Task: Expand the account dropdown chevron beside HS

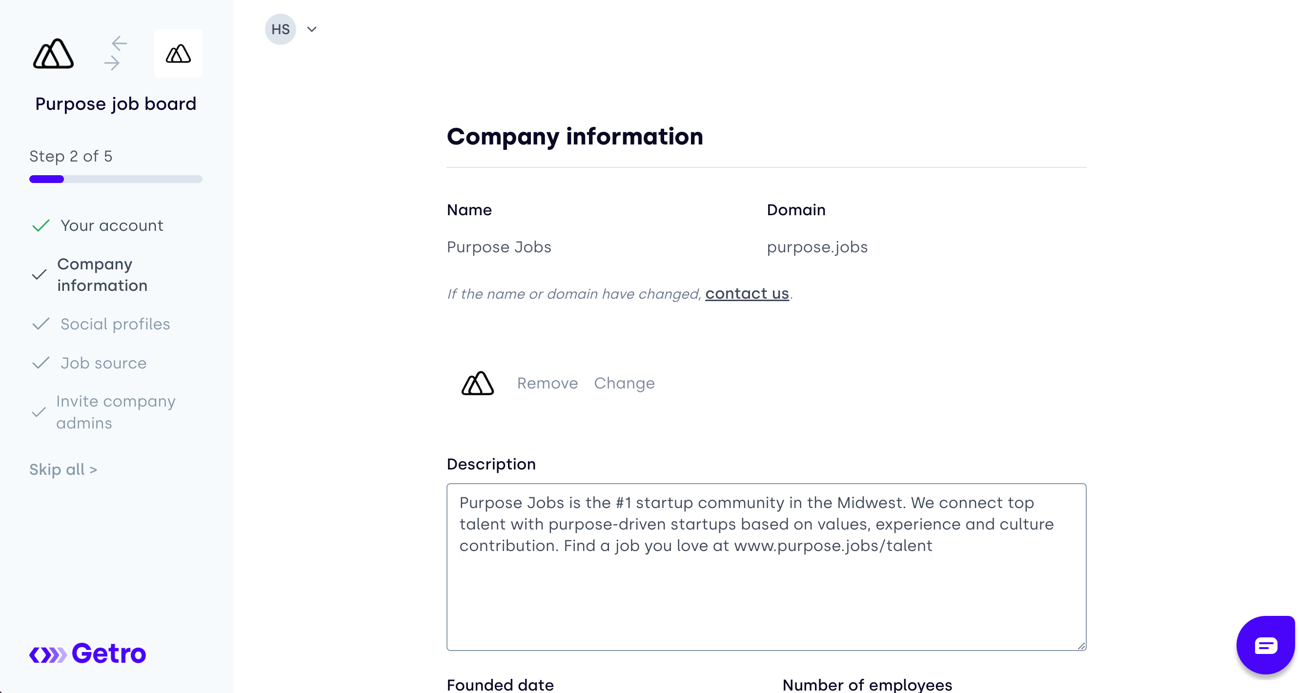Action: pos(312,29)
